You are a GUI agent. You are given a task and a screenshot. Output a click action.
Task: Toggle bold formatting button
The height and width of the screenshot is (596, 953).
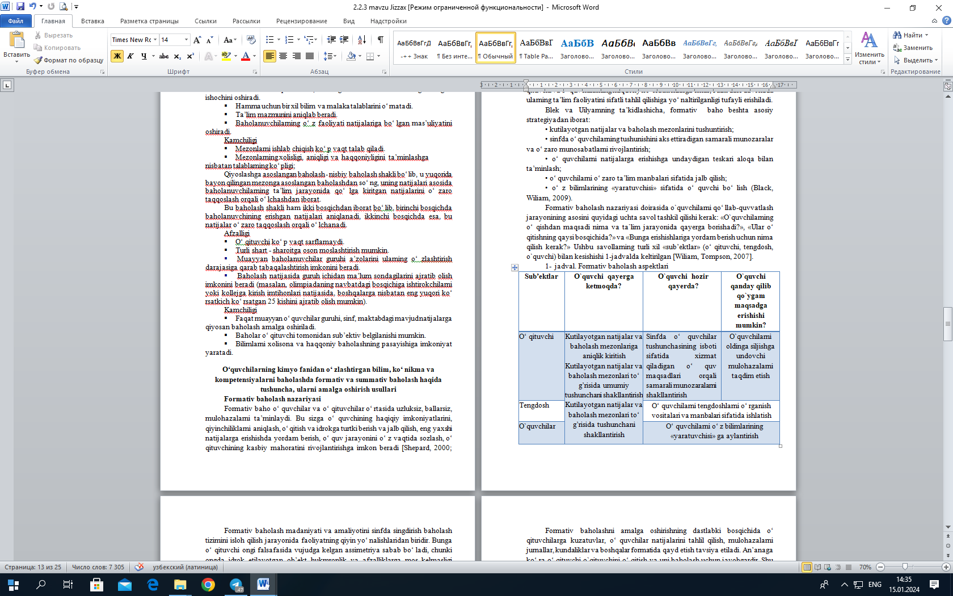click(117, 56)
